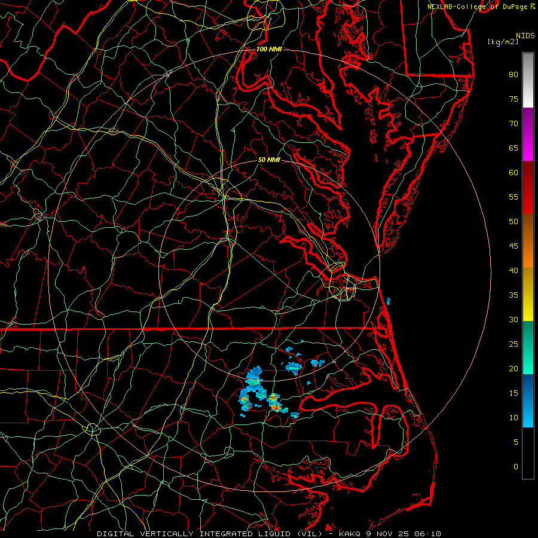Click the dark red band of the color scale
This screenshot has height=538, width=538.
tap(528, 188)
